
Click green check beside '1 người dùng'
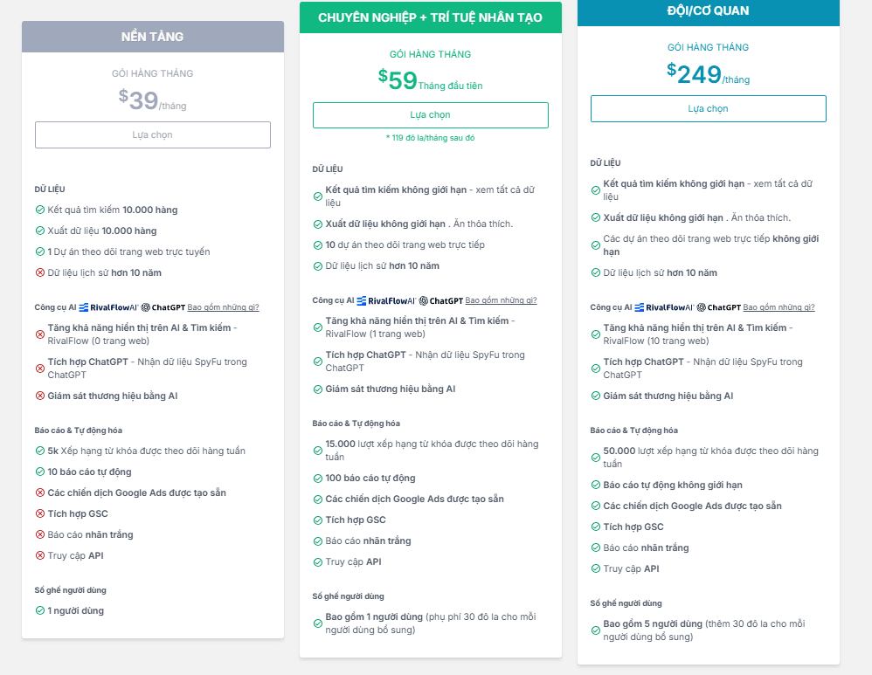click(40, 611)
